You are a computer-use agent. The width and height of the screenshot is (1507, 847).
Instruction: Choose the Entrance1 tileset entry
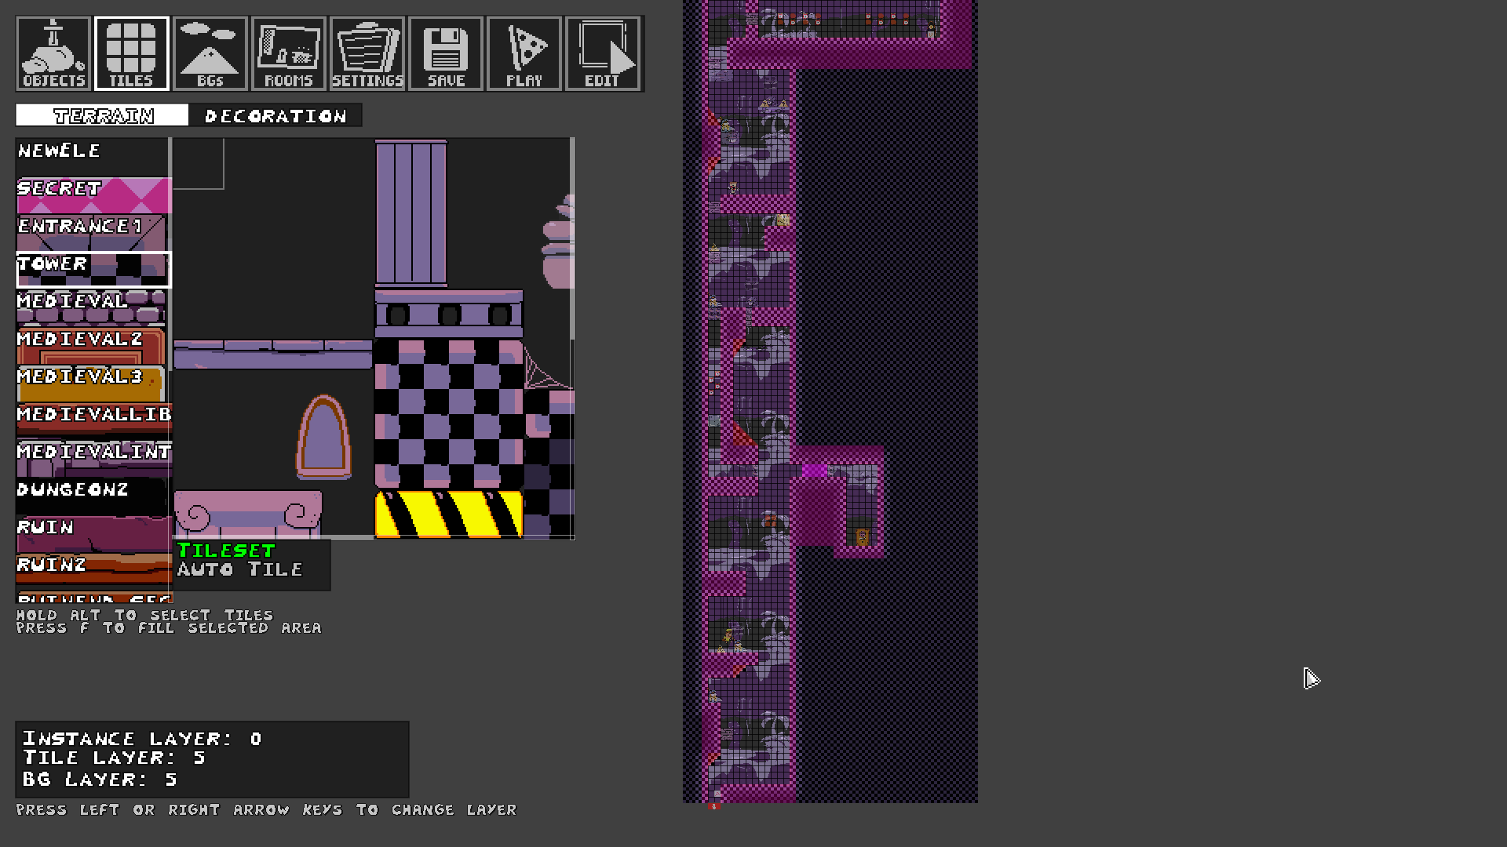[93, 232]
